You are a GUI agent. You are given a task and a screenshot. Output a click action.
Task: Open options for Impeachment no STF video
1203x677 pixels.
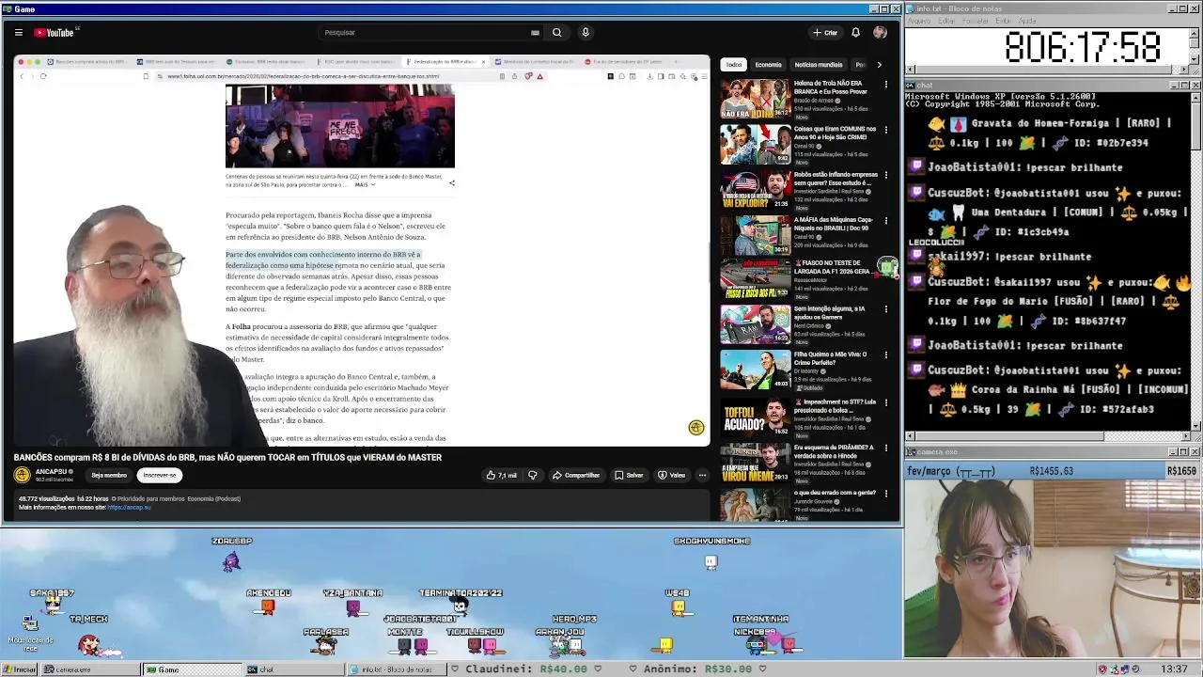click(x=885, y=402)
